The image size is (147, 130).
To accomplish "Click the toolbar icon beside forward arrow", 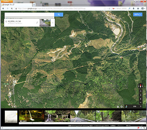I will pyautogui.click(x=12, y=9).
